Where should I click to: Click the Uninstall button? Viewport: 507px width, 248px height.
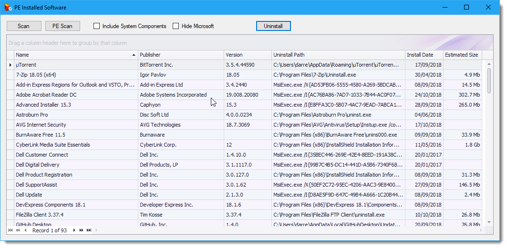(273, 26)
